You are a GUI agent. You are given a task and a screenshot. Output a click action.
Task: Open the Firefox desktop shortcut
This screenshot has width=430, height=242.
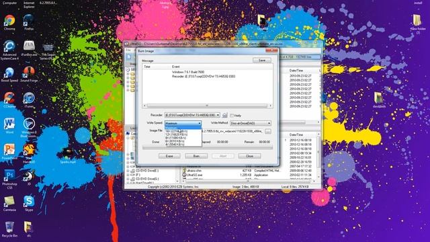tap(29, 22)
